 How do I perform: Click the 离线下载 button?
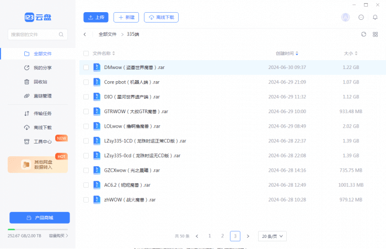[162, 18]
